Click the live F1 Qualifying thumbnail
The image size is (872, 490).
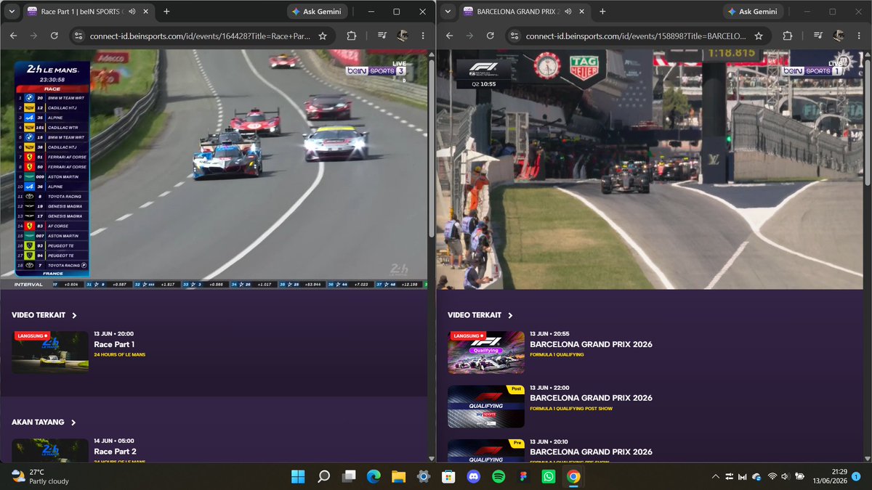(x=486, y=353)
